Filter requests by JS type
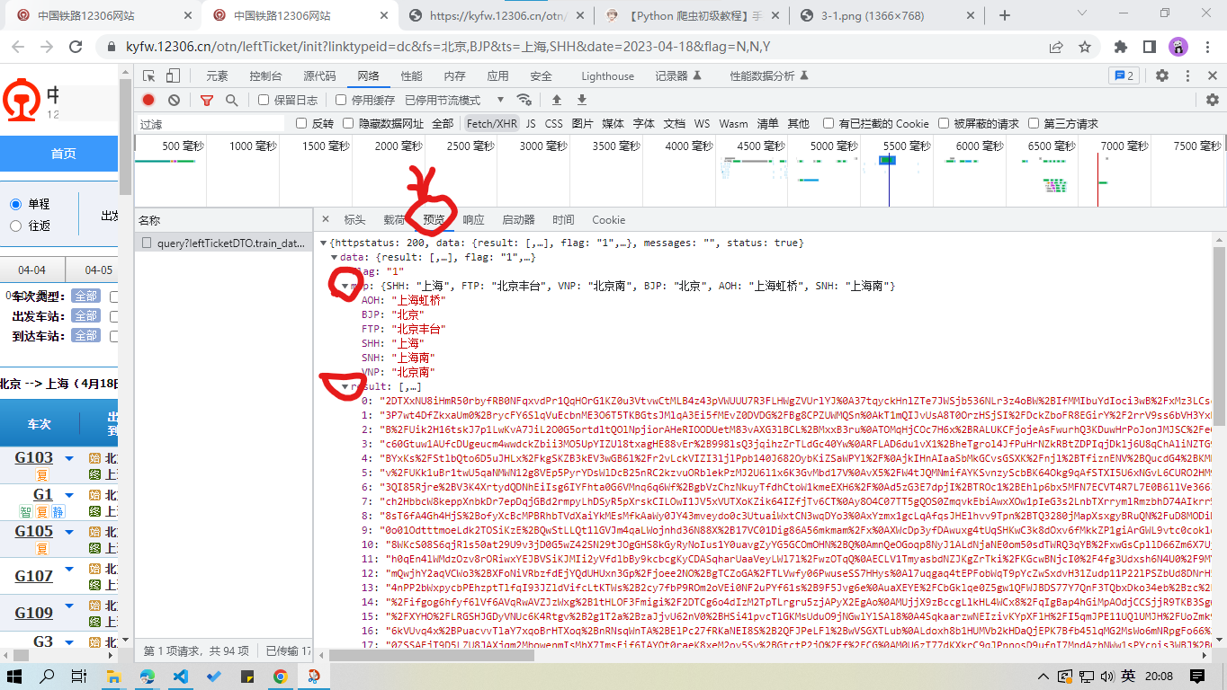 (531, 123)
